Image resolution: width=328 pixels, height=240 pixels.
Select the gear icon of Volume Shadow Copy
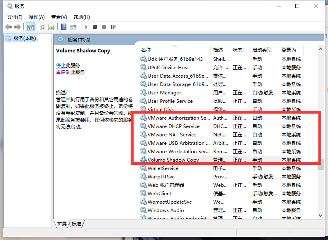tap(143, 160)
